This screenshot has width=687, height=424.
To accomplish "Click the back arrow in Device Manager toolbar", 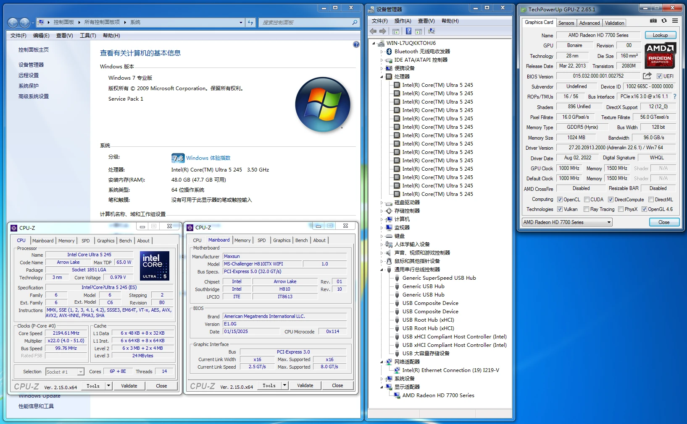I will 373,31.
